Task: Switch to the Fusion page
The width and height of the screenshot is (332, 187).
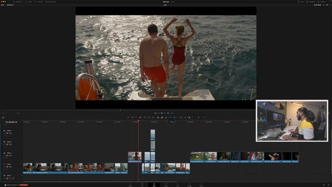Action: (166, 185)
